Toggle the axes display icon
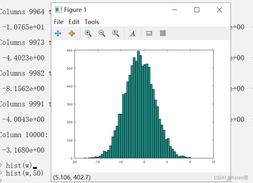Image resolution: width=253 pixels, height=183 pixels. [x=149, y=33]
